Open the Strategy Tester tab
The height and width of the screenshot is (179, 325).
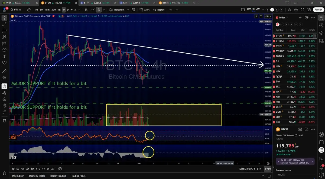(x=37, y=176)
